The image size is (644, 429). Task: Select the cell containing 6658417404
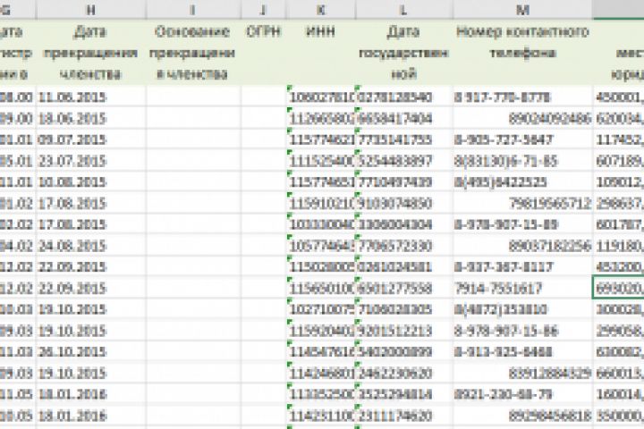[x=404, y=119]
